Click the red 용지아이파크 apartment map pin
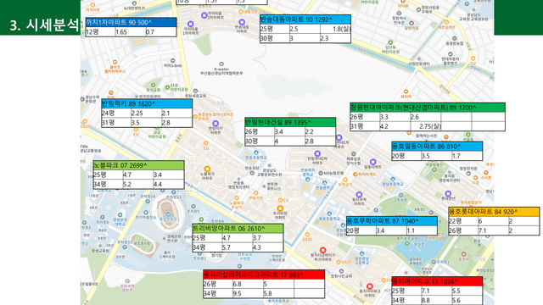Screen dimensions: 543x305 point(370,286)
